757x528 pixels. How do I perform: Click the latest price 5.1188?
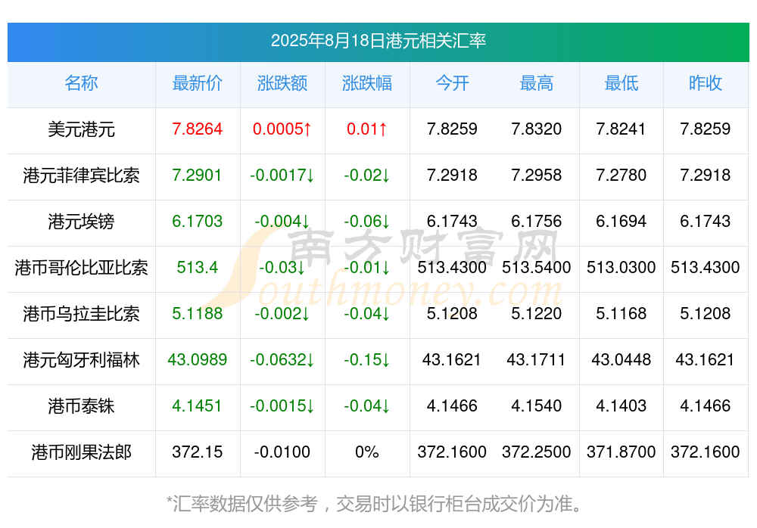tap(197, 313)
